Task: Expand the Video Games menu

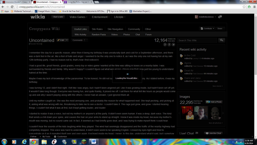Action: (x=78, y=17)
